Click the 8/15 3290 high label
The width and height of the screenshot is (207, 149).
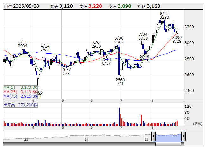coord(164,16)
